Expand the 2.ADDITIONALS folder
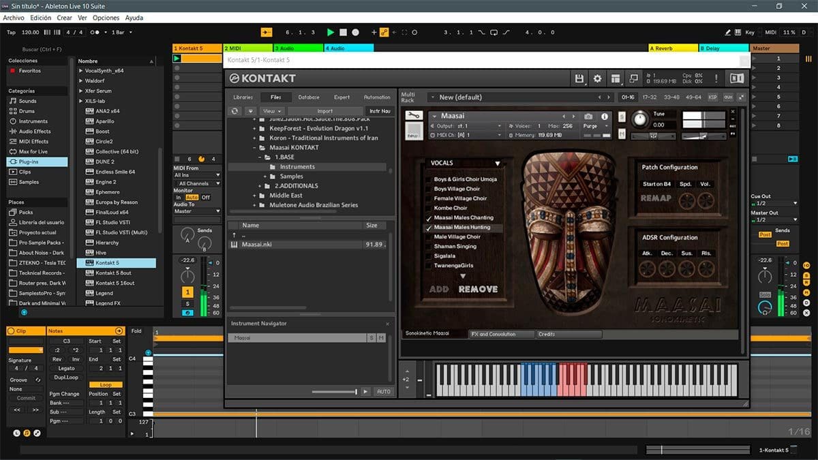The image size is (818, 460). point(260,186)
